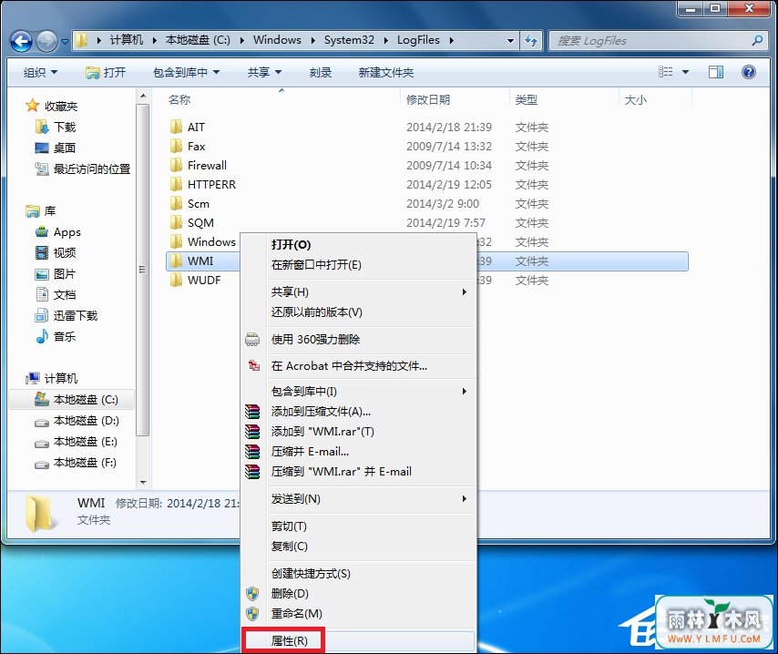
Task: Open 最近访问的位置 in favorites
Action: [82, 169]
